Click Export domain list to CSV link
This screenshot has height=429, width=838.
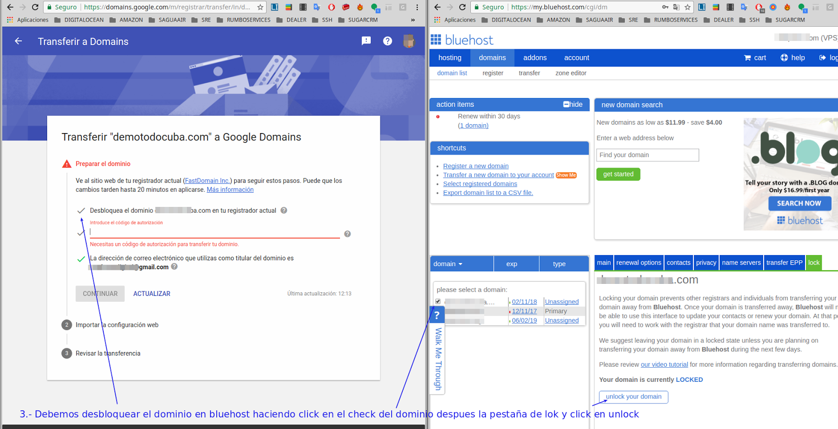488,193
